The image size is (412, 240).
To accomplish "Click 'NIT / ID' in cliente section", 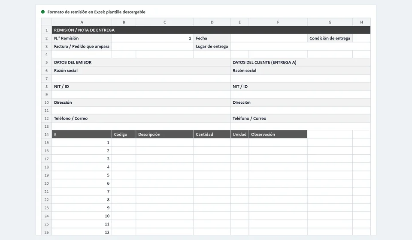I will [300, 87].
